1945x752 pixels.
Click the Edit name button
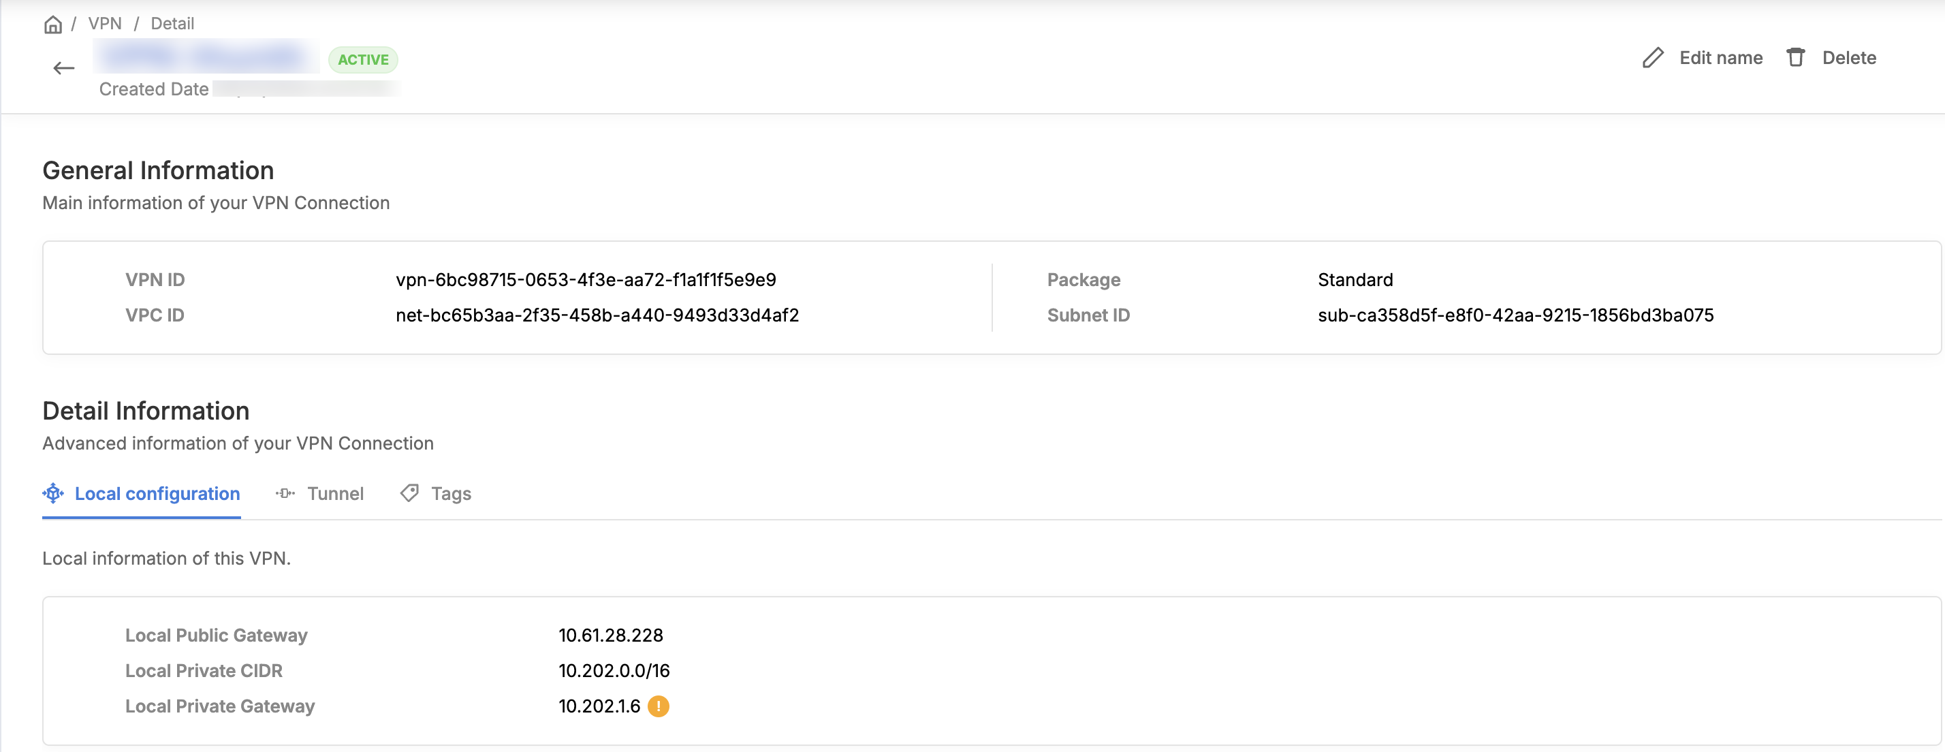(1720, 58)
